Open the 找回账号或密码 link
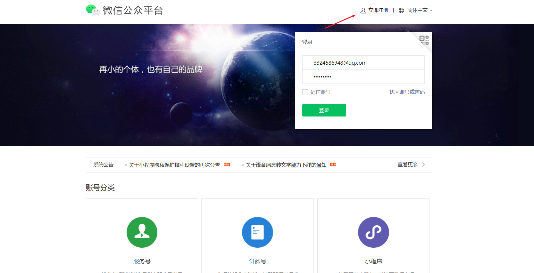Image resolution: width=534 pixels, height=273 pixels. pos(407,92)
